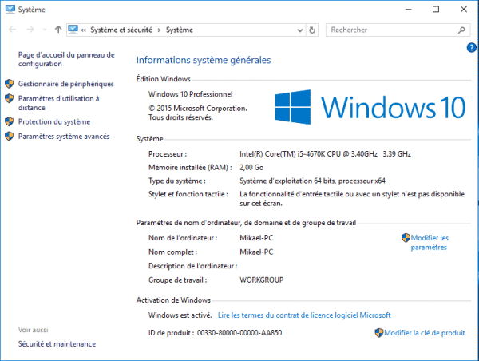Viewport: 479px width, 361px height.
Task: Click the Windows 10 logo
Action: coord(370,107)
